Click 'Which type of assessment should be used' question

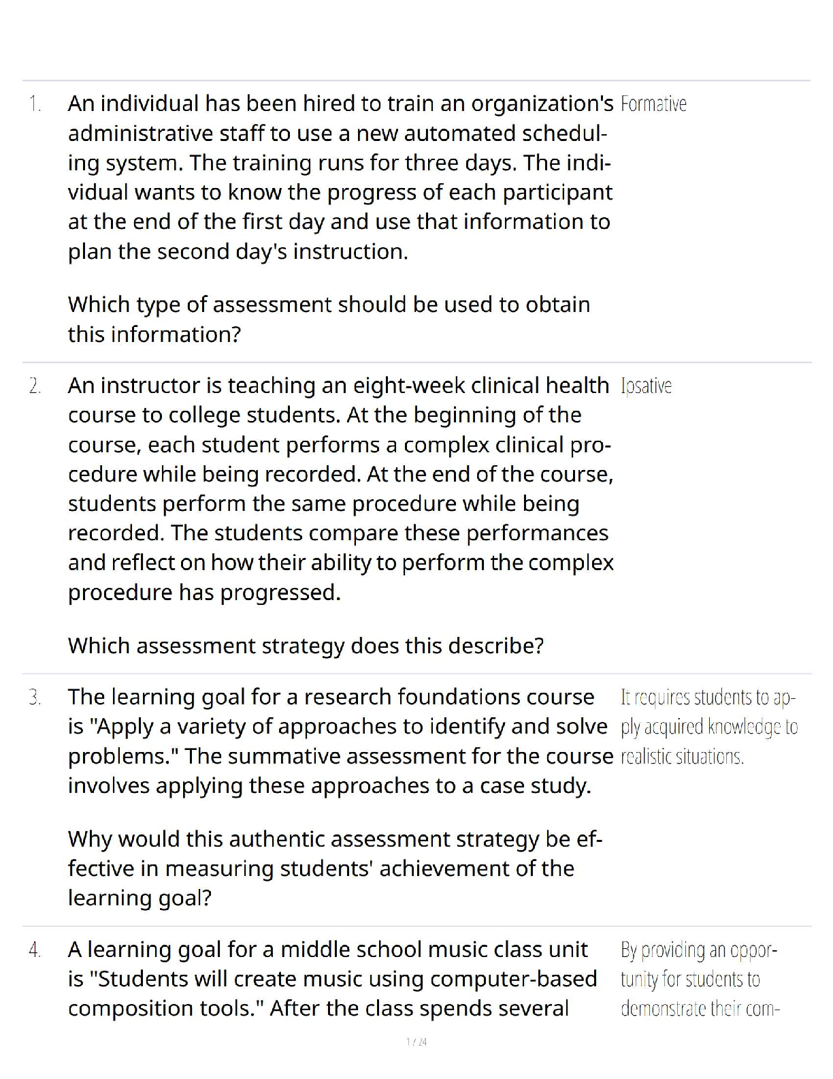[x=329, y=319]
